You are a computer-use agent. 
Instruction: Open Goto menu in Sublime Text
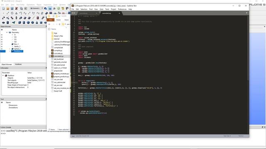click(x=101, y=9)
